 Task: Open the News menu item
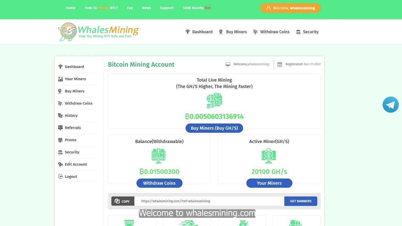click(146, 8)
